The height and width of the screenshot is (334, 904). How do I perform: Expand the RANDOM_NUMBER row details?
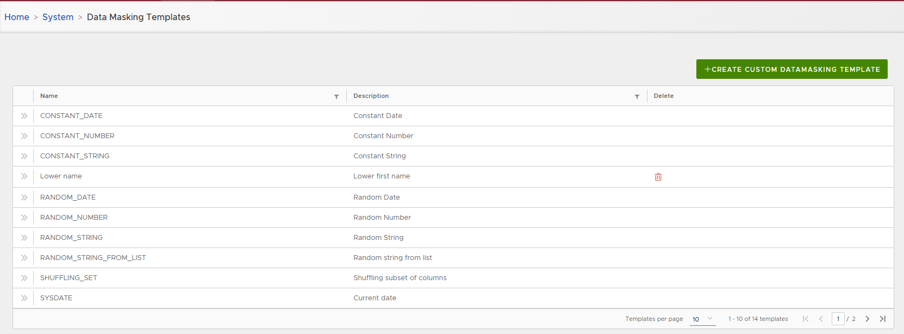coord(24,218)
